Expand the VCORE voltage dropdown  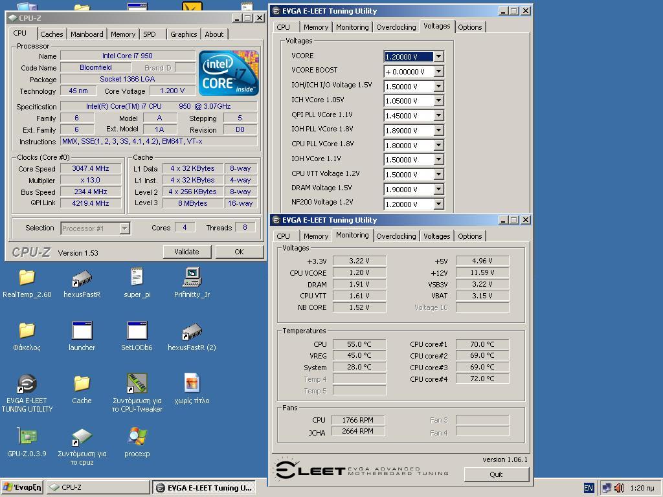pos(439,57)
